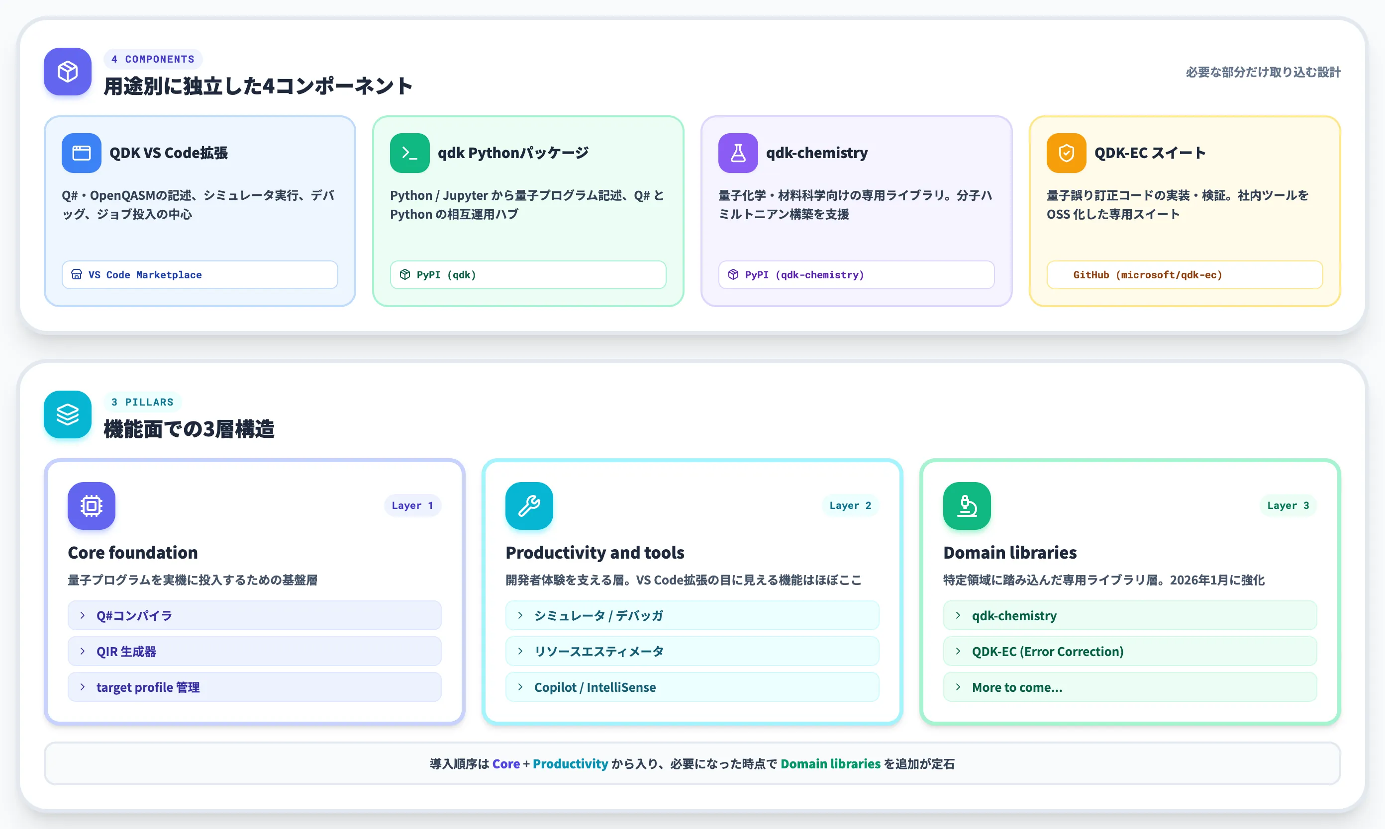Click the 用途別に独立した4コンポーネント heading
Screen dimensions: 1385x829
[258, 86]
